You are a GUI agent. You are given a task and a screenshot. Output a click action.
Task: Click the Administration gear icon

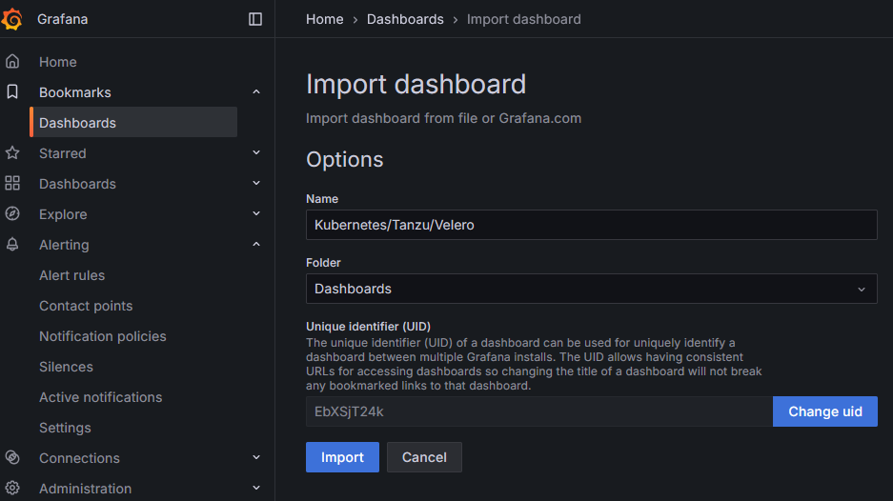tap(12, 488)
